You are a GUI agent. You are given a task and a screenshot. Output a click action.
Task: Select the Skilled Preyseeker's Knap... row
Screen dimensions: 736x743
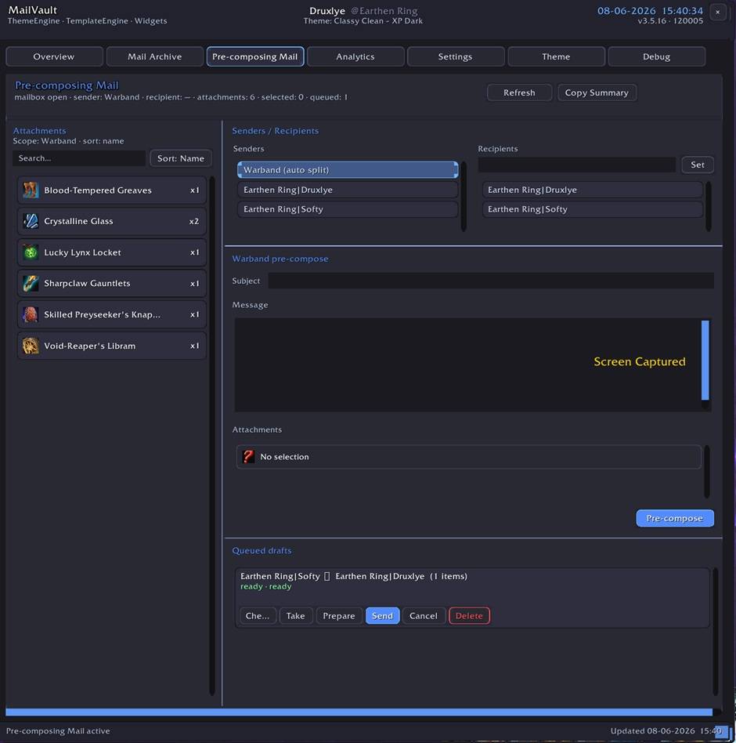(112, 314)
